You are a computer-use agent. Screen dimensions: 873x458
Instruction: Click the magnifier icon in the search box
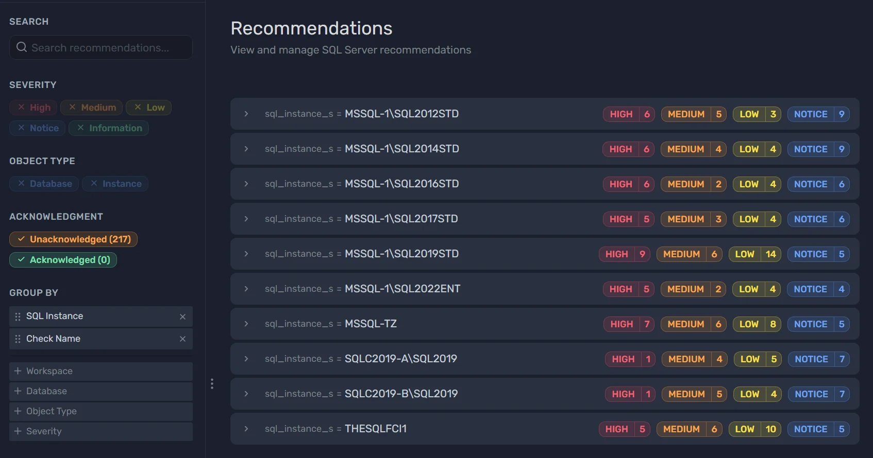(22, 47)
